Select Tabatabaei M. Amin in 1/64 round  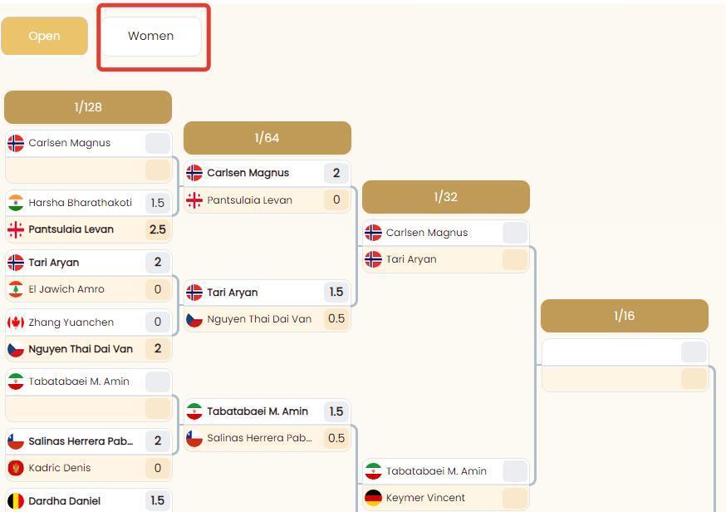click(258, 411)
